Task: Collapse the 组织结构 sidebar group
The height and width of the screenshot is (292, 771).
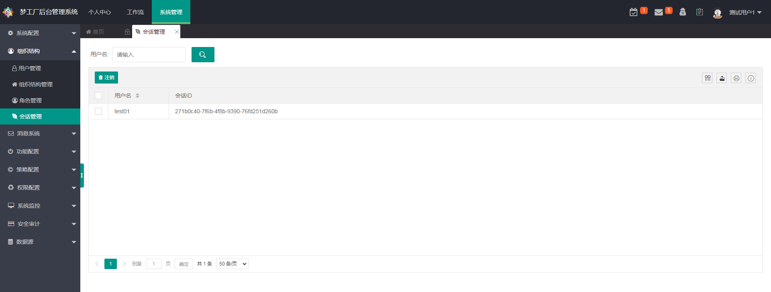Action: pyautogui.click(x=40, y=51)
